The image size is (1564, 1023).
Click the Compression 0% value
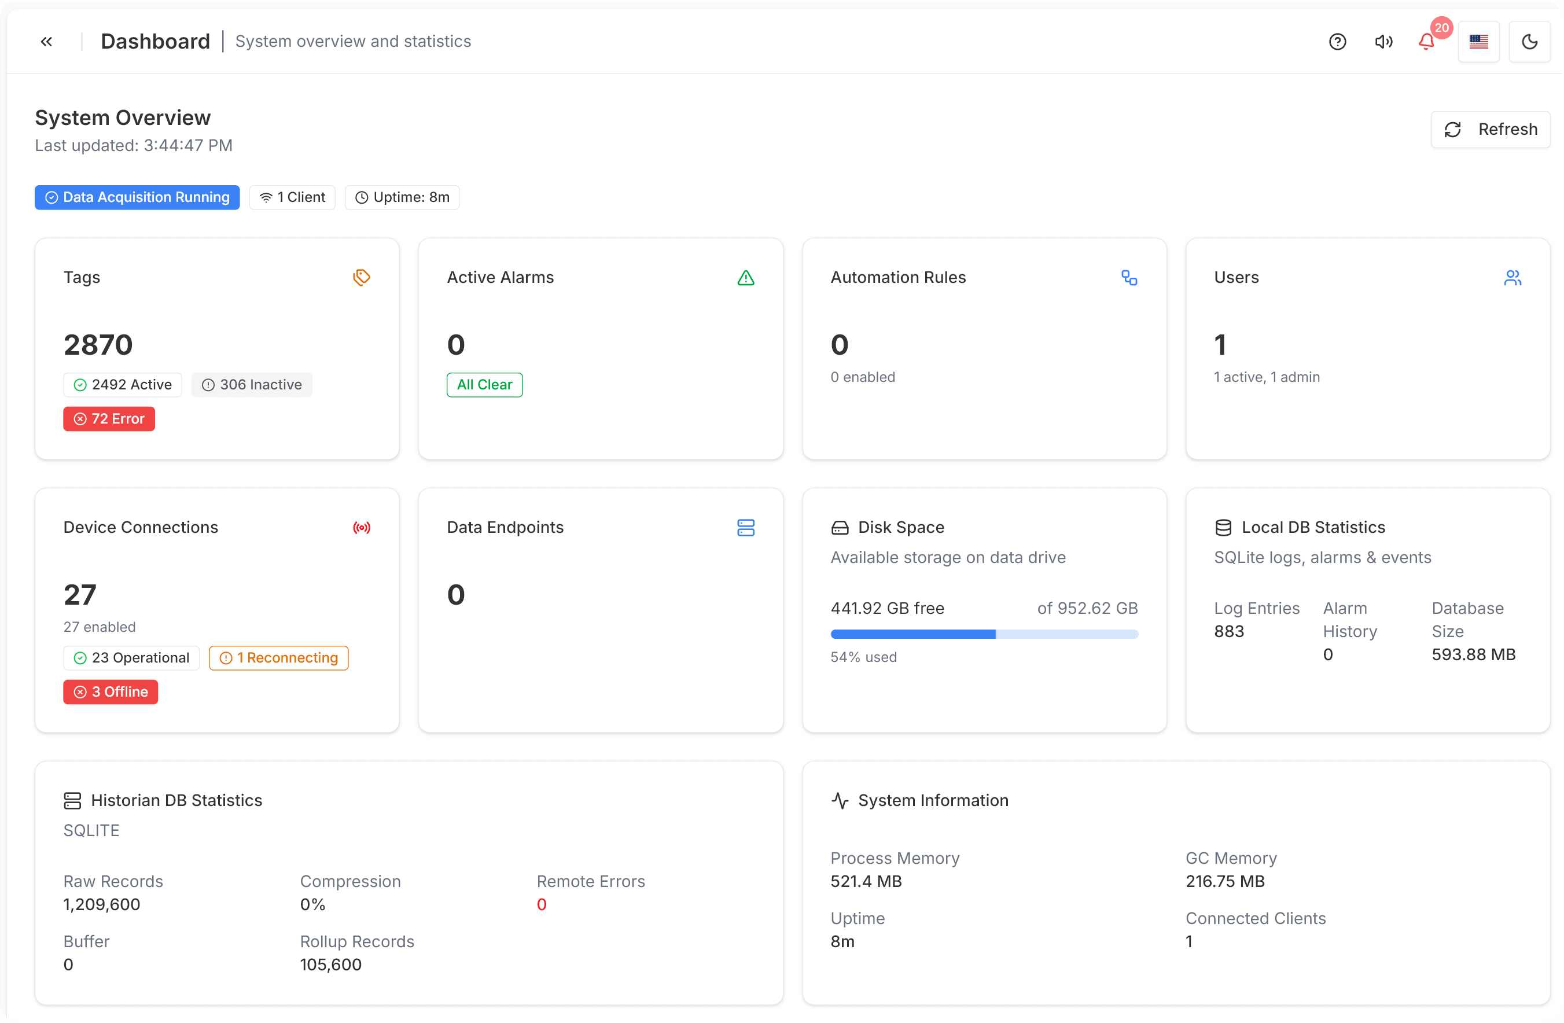[313, 904]
